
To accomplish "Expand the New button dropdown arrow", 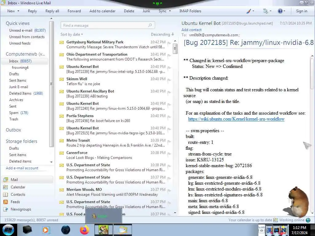I will [18, 11].
